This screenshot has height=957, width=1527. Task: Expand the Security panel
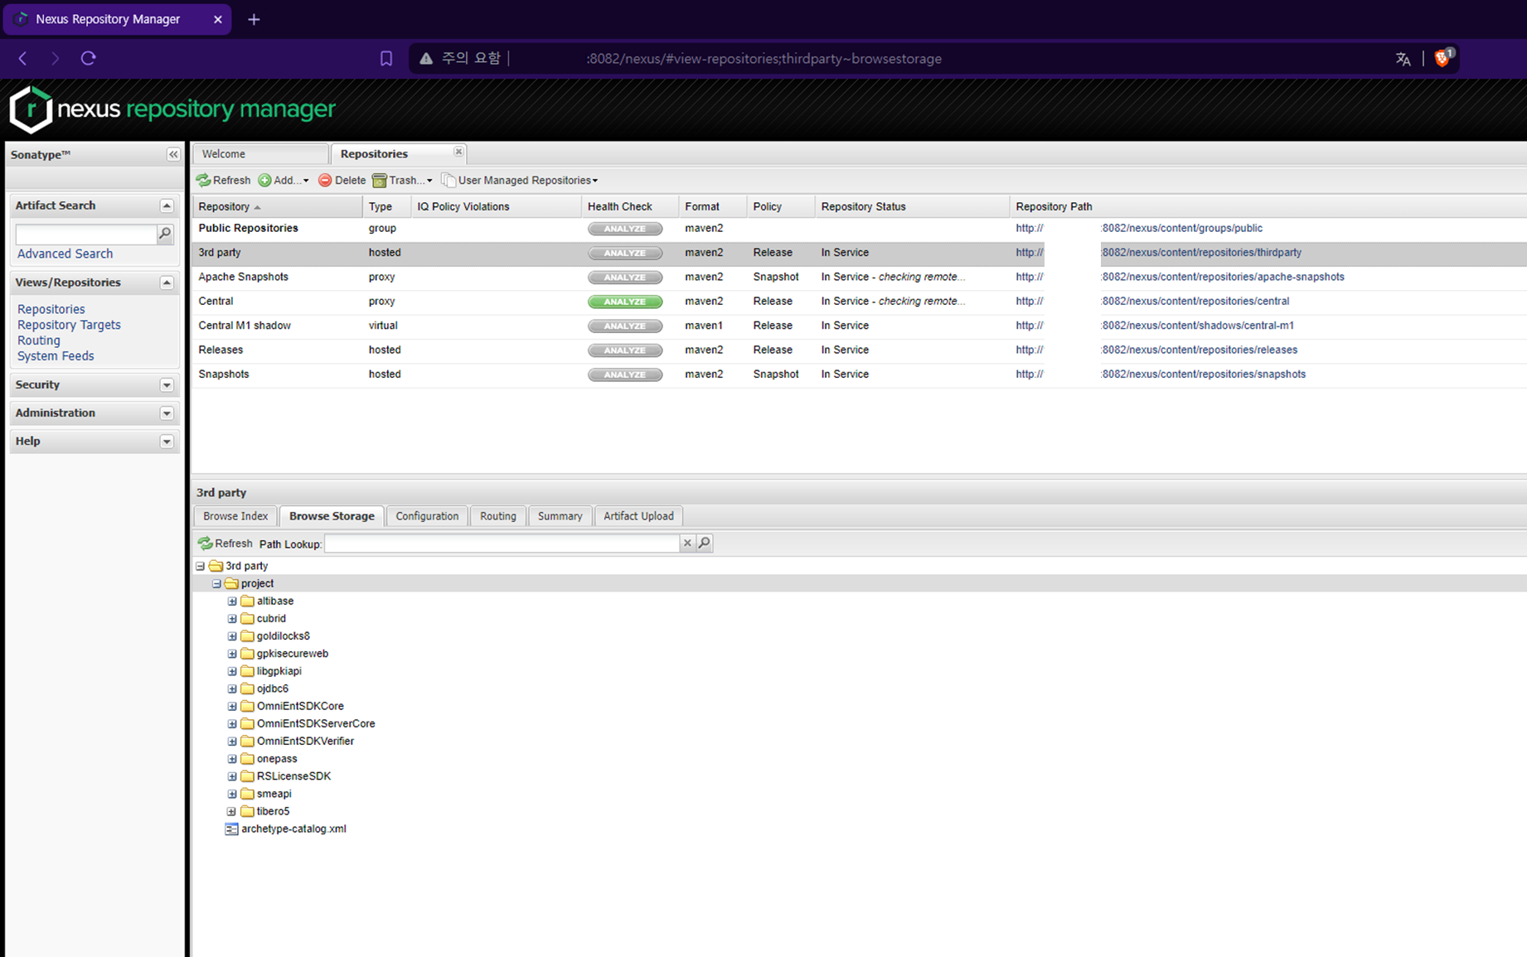tap(167, 385)
